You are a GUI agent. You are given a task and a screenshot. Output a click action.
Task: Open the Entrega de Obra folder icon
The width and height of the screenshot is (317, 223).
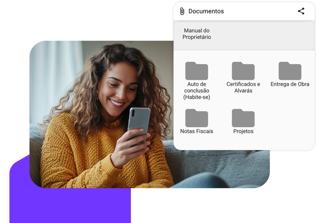point(290,71)
